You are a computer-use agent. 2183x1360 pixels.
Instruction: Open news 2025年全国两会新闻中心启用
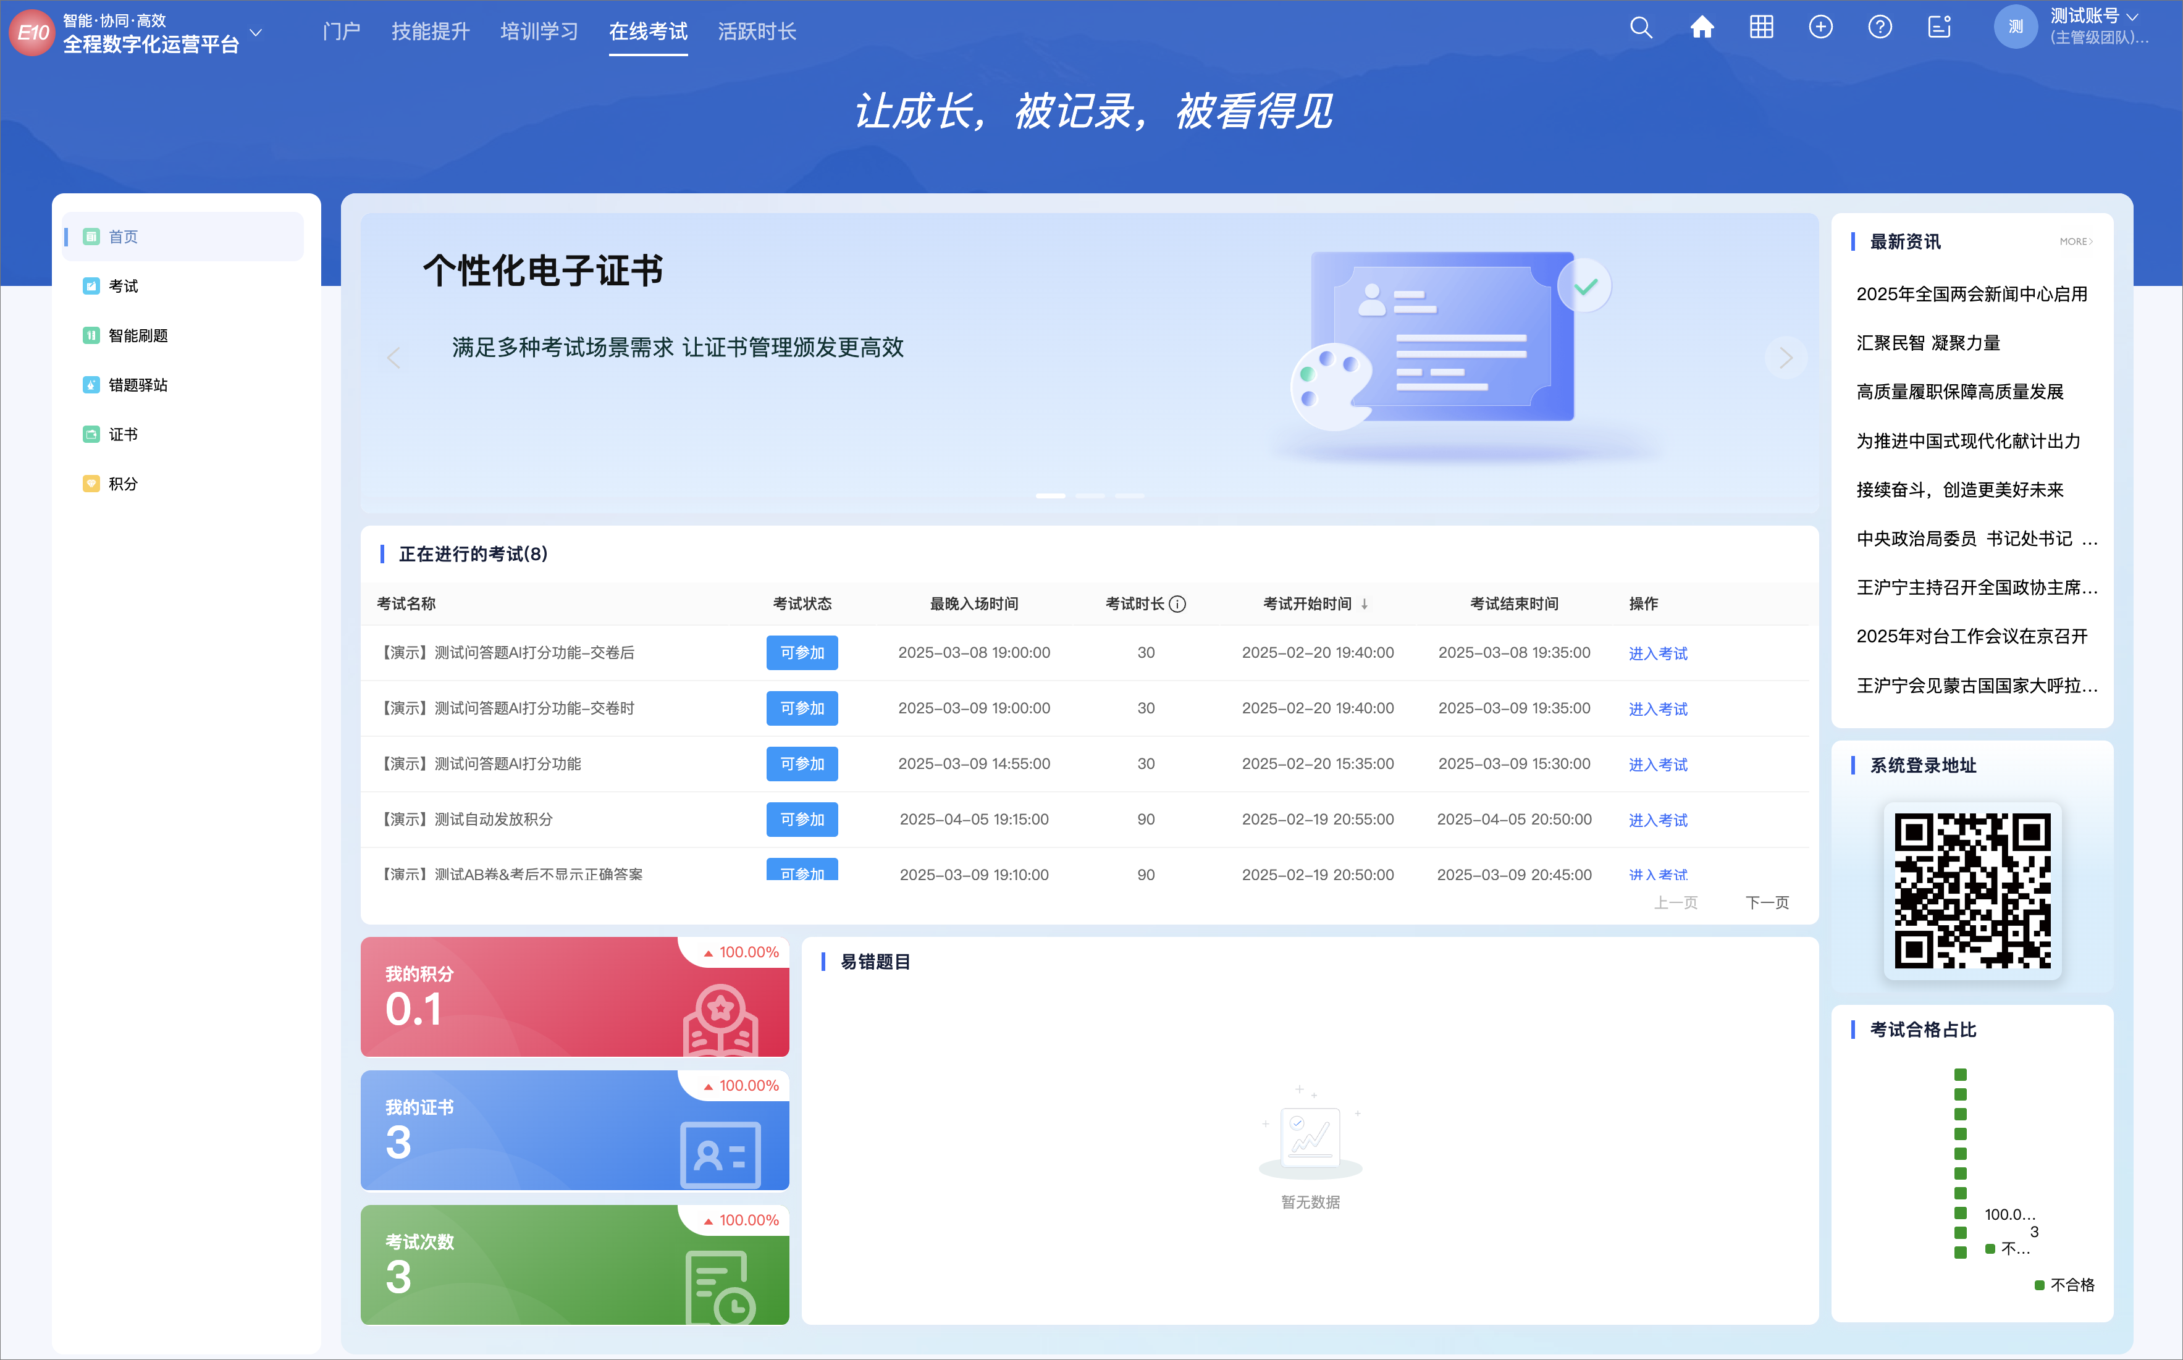[1972, 294]
